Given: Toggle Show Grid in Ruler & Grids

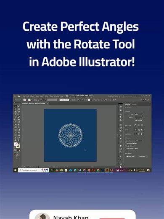Looking at the screenshot, I should tap(139, 126).
